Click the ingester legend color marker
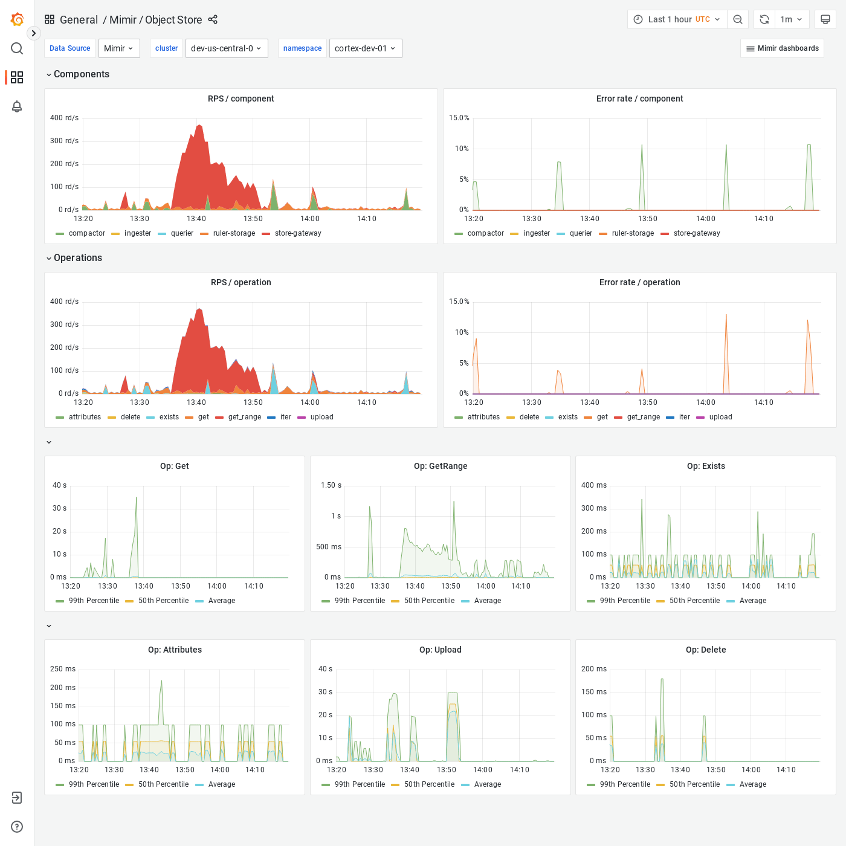The height and width of the screenshot is (846, 846). [116, 233]
